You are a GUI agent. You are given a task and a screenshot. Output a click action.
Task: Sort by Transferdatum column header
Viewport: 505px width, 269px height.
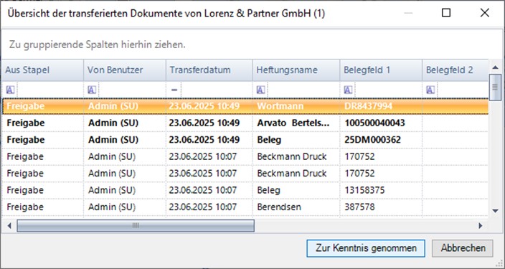click(x=209, y=70)
